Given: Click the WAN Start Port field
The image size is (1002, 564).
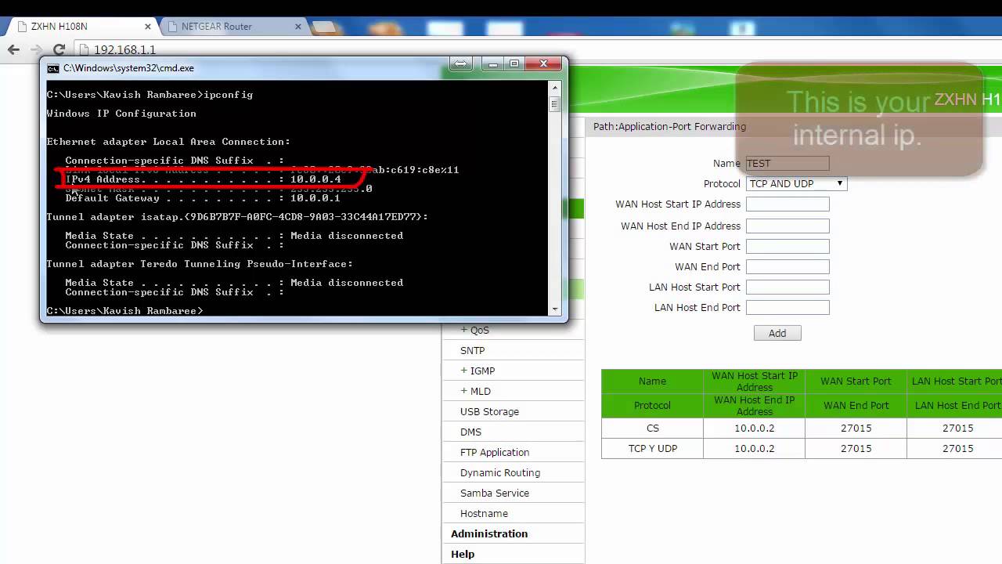Looking at the screenshot, I should pyautogui.click(x=788, y=247).
